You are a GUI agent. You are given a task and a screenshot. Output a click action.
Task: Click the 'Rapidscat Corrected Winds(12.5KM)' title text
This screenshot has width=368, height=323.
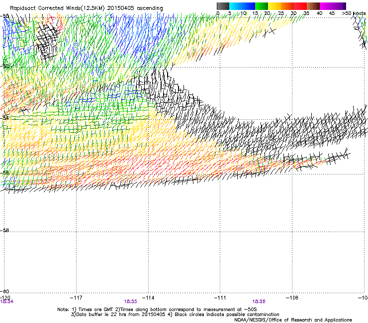click(57, 8)
